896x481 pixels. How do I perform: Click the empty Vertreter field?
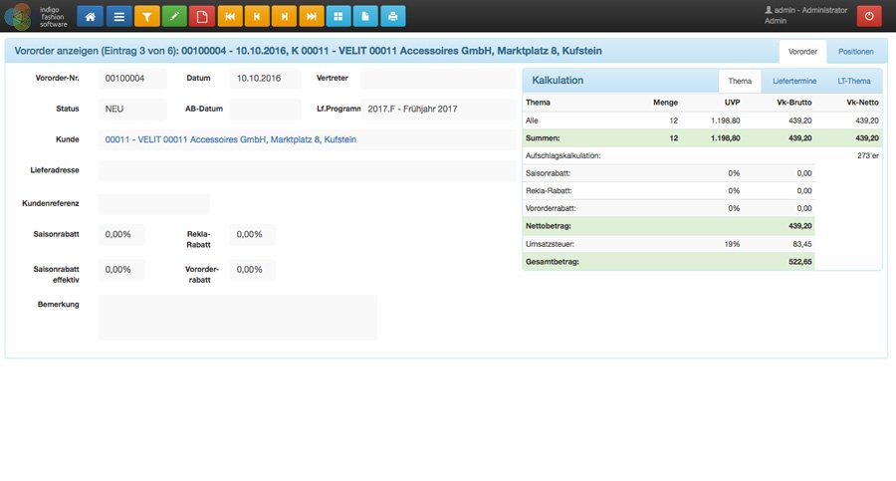[x=438, y=79]
